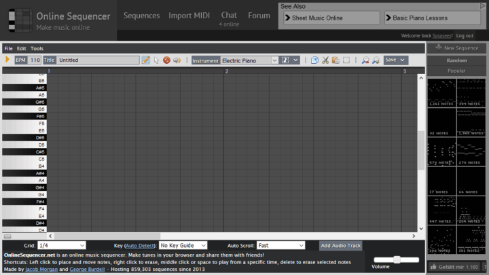Click the Auto Detect key link

(141, 245)
